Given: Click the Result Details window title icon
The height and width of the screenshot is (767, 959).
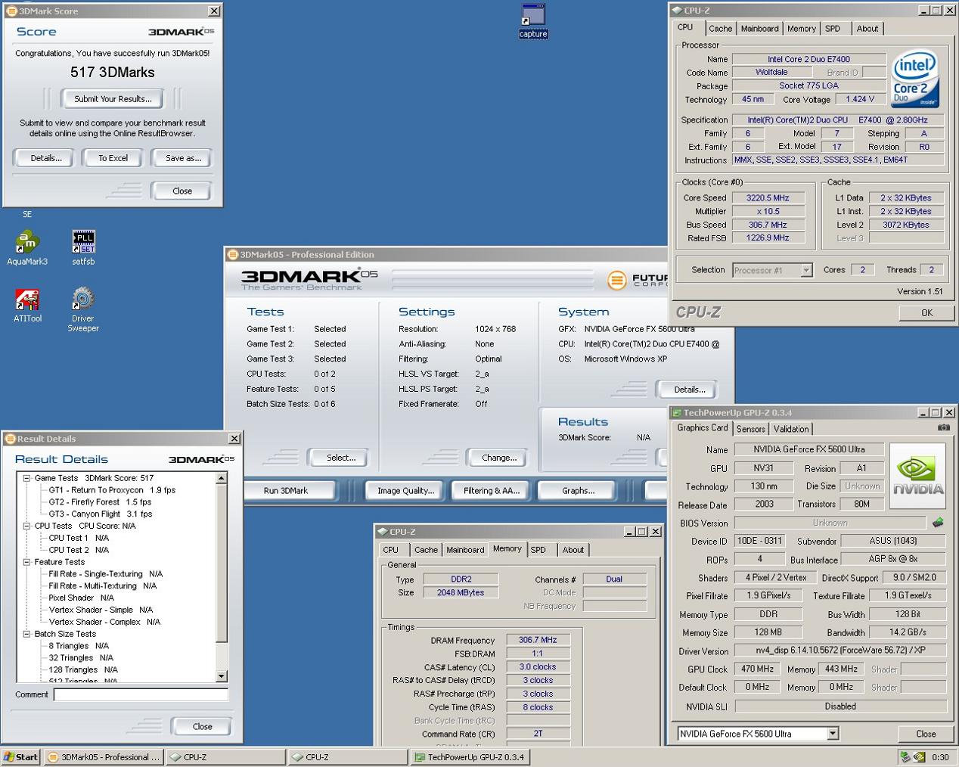Looking at the screenshot, I should pos(10,439).
